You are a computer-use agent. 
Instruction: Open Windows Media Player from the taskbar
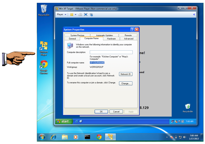[x=76, y=137]
